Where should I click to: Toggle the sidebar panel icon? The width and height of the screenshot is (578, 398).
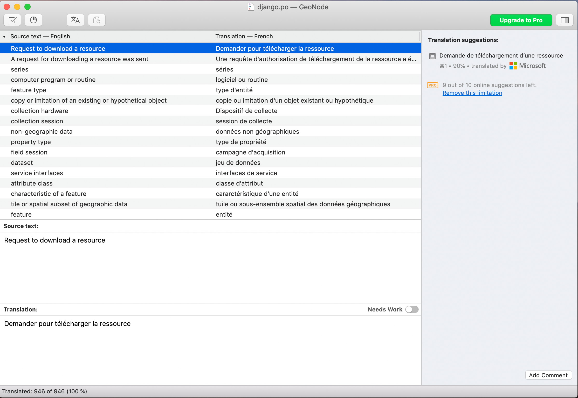[565, 20]
